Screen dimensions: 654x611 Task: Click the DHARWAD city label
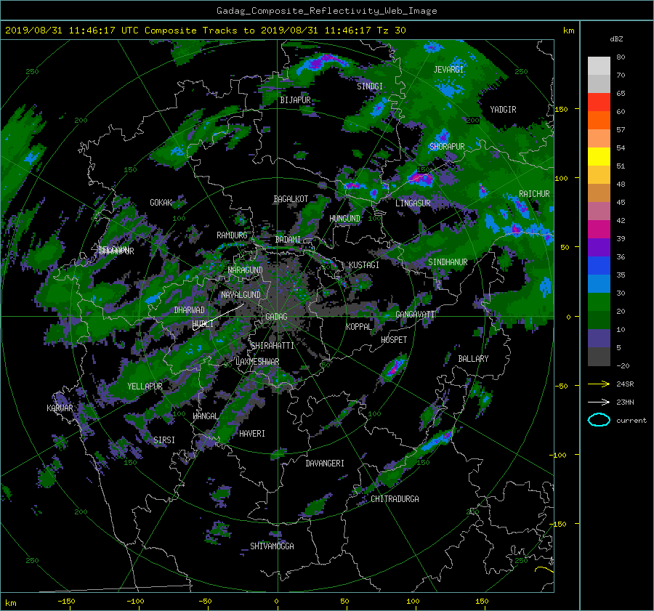[x=190, y=310]
